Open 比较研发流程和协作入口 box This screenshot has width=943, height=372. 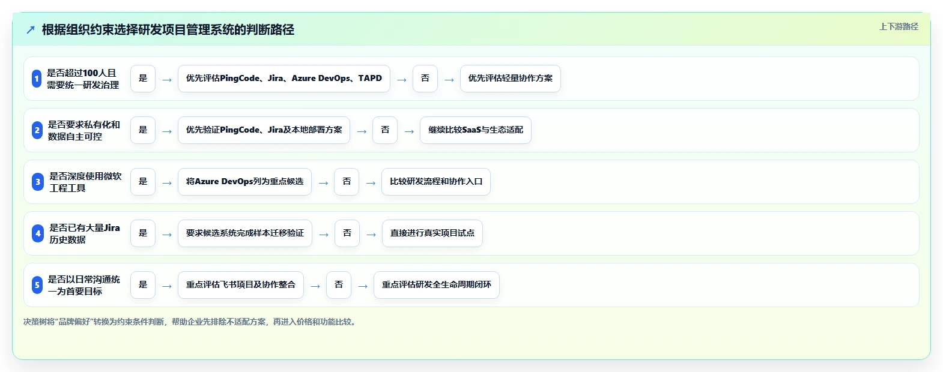pos(436,182)
